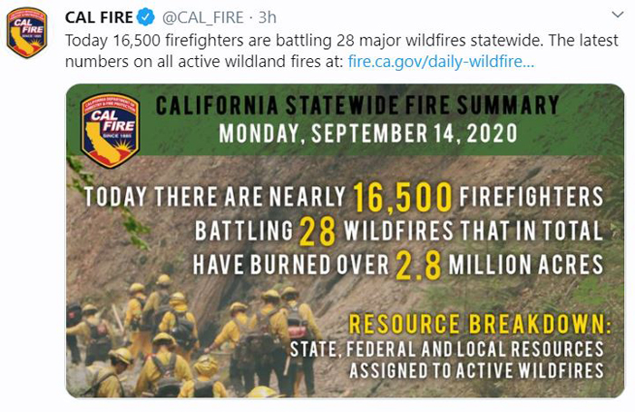Open the CAL FIRE display name
This screenshot has width=635, height=412.
coord(99,17)
